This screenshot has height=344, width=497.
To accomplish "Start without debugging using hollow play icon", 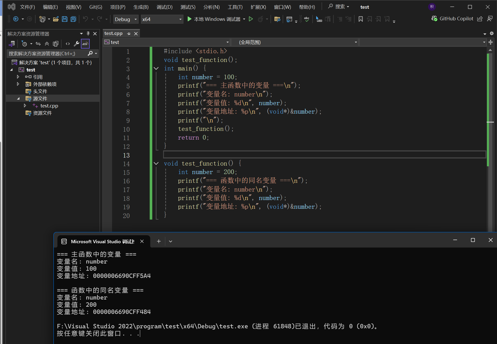I will coord(251,19).
